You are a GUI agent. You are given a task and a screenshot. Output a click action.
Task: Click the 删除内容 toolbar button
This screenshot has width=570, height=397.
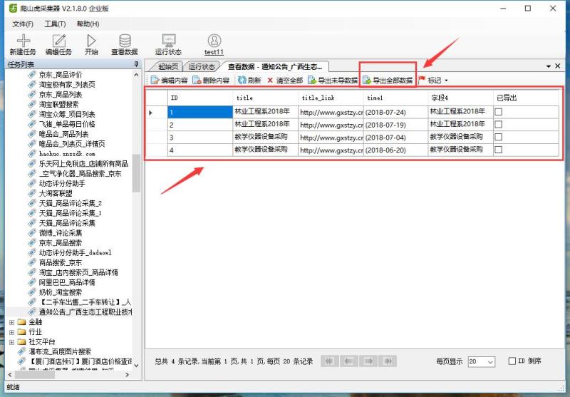coord(211,81)
